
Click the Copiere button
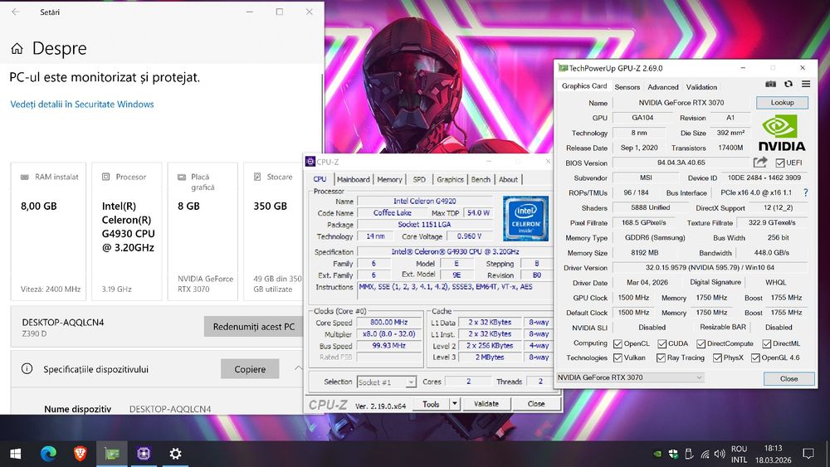tap(250, 369)
